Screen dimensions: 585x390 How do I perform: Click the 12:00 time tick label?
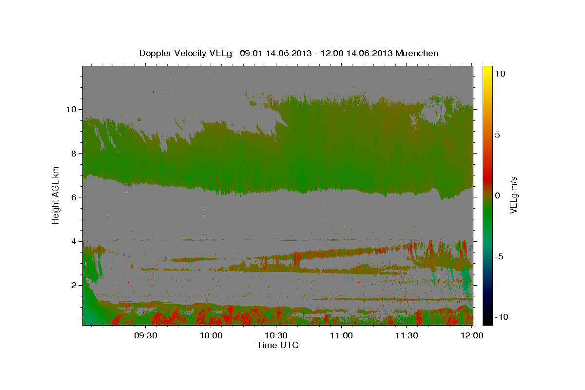point(472,336)
